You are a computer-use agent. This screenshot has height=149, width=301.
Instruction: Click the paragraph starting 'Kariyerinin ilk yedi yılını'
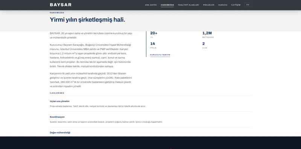(x=91, y=80)
